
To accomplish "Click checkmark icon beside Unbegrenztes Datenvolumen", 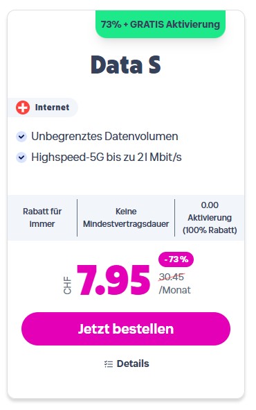I will 21,137.
